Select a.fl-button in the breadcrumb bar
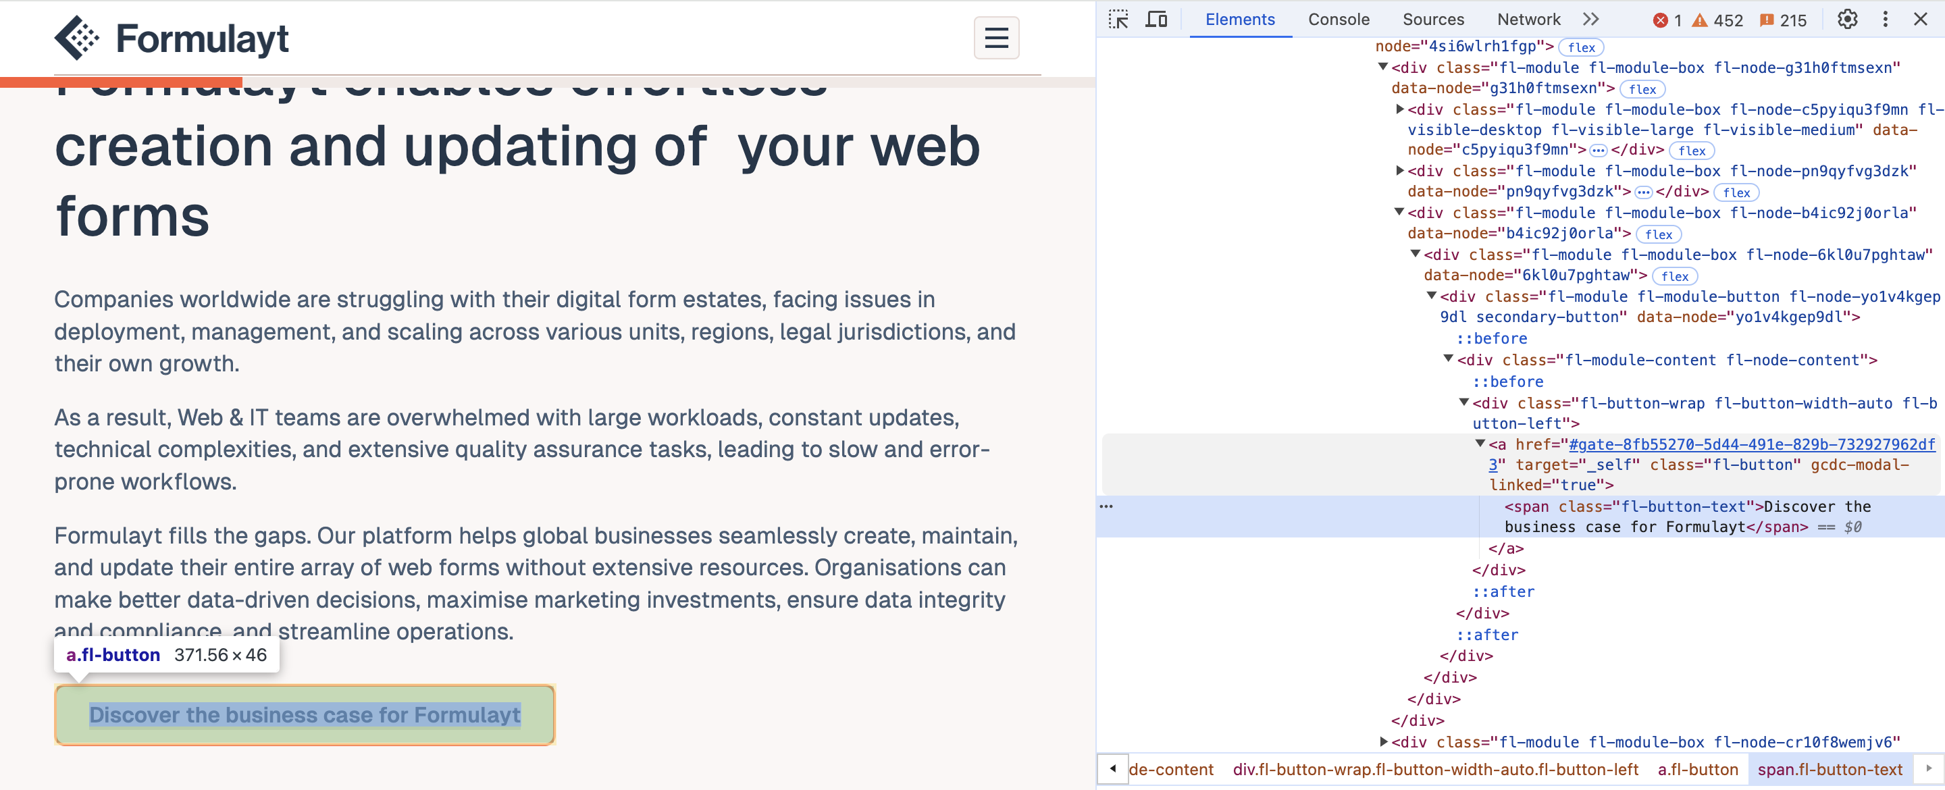 (x=1697, y=769)
